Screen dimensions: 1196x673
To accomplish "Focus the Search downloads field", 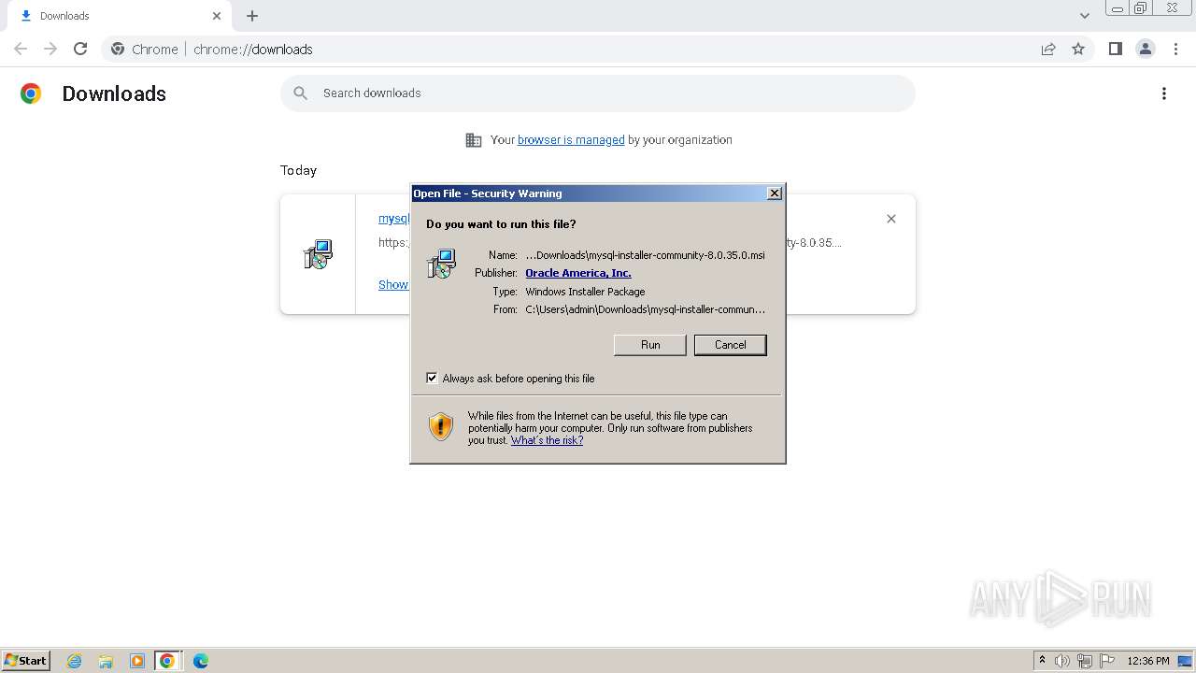I will point(598,93).
